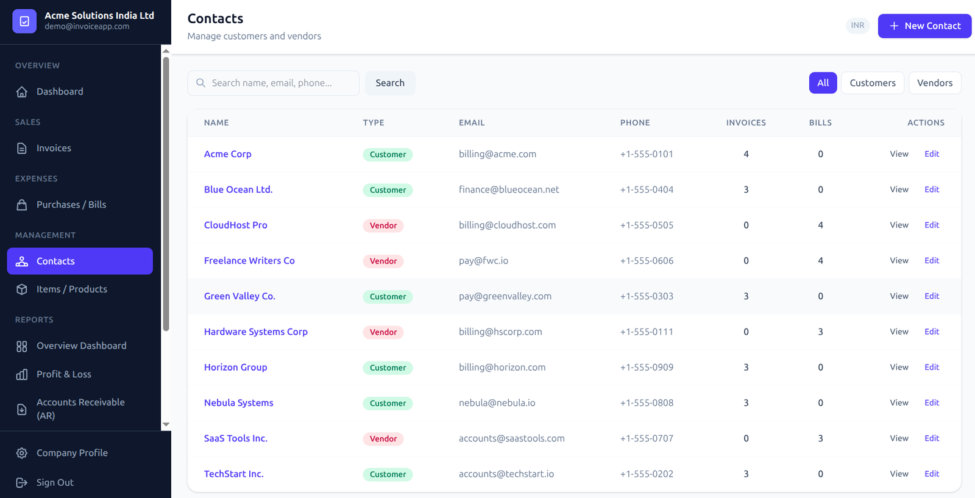Click the INVOICES column header
Viewport: 975px width, 498px height.
pyautogui.click(x=746, y=123)
